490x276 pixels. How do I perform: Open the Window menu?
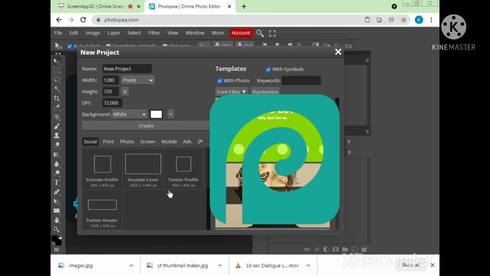[x=195, y=33]
